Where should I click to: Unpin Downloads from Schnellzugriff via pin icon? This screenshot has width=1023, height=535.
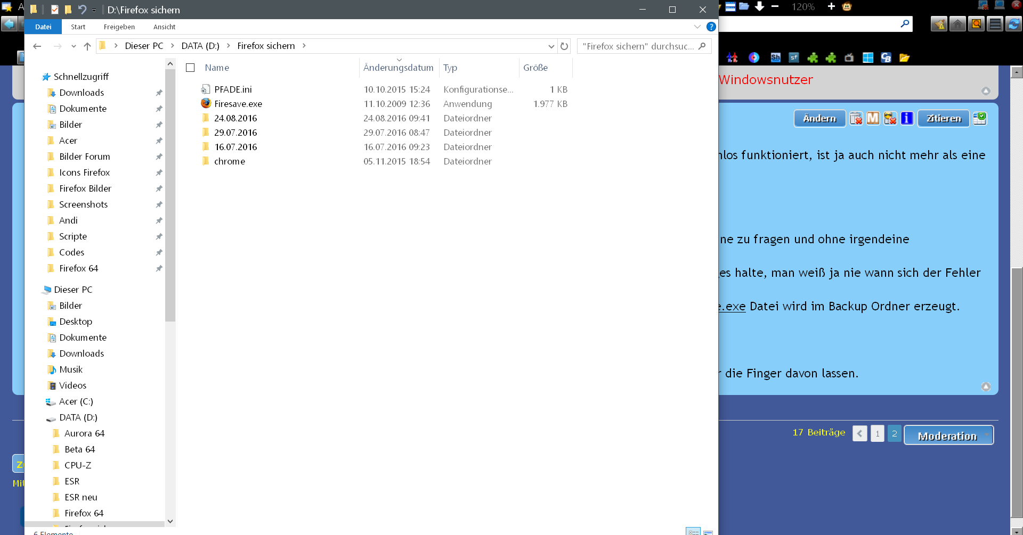(159, 93)
